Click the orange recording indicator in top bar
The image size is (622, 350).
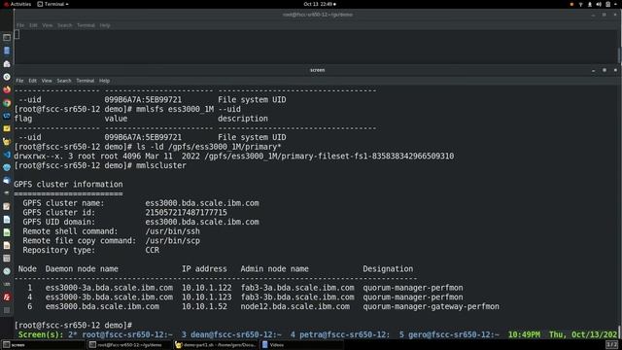[x=571, y=4]
